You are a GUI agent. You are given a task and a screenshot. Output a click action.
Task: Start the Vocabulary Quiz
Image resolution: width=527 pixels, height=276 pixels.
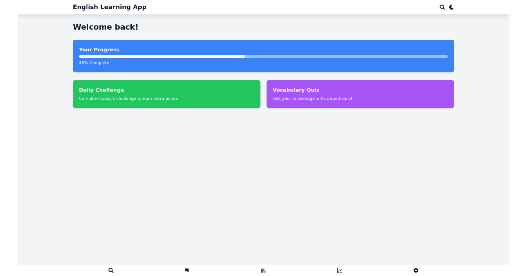point(360,94)
